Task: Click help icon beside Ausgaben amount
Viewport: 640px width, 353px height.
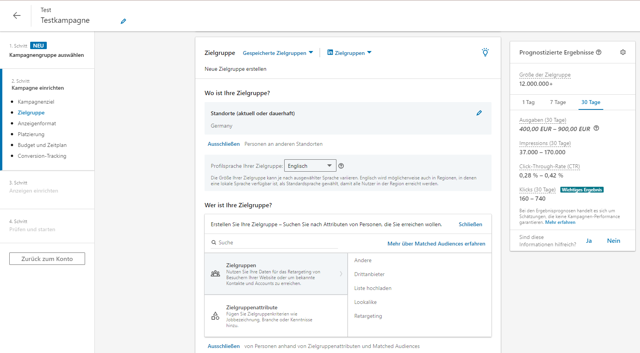Action: coord(596,128)
